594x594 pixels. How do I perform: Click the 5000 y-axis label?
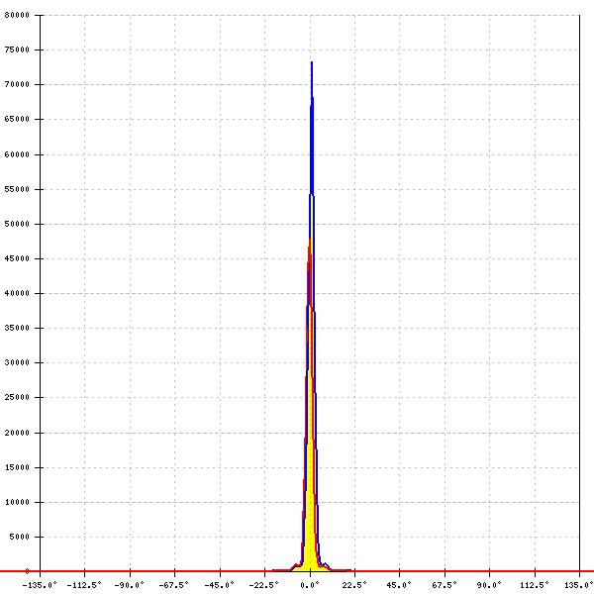[20, 537]
